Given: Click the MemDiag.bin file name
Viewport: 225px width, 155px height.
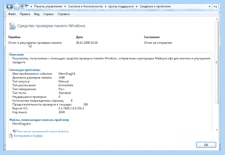Looking at the screenshot, I should [21, 124].
